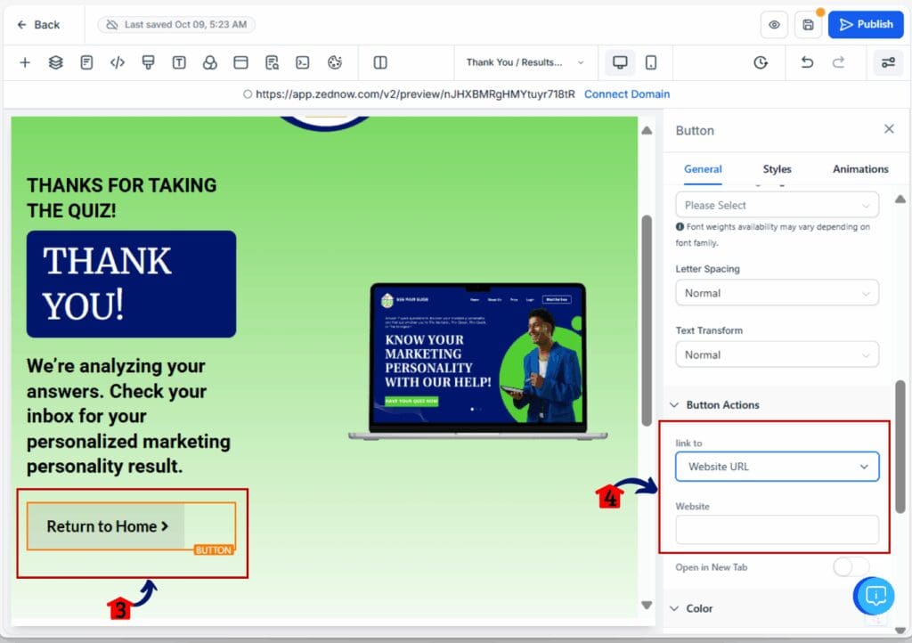The width and height of the screenshot is (912, 643).
Task: Open the link to Website URL dropdown
Action: (777, 467)
